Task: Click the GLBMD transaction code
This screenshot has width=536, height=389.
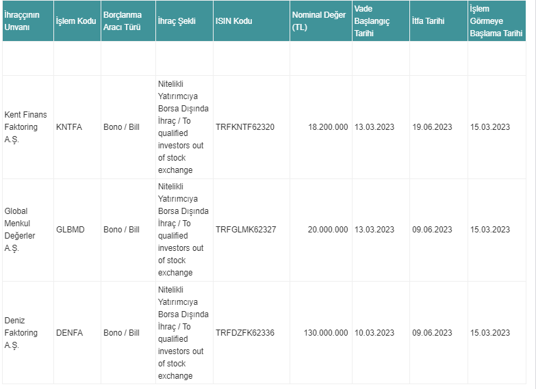Action: pos(70,230)
